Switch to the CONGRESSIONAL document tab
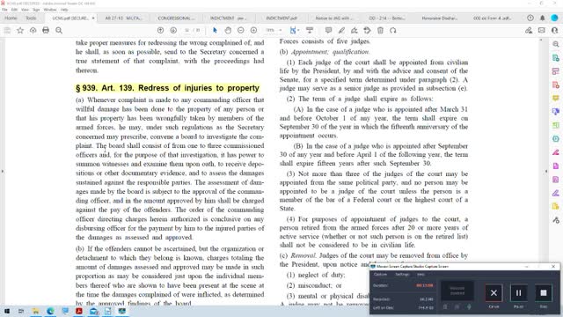Image resolution: width=563 pixels, height=317 pixels. click(x=176, y=18)
